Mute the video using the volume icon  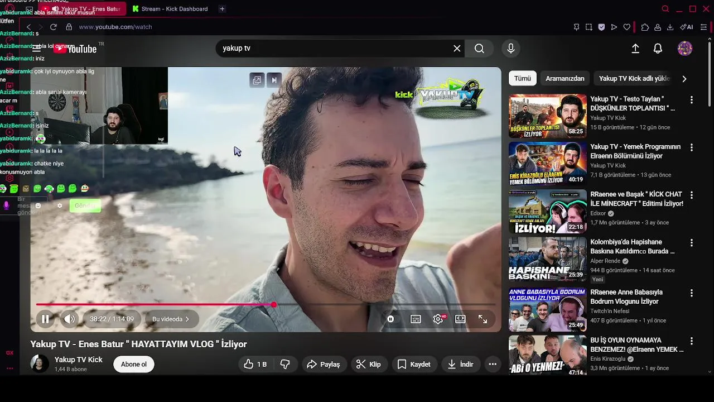point(69,319)
